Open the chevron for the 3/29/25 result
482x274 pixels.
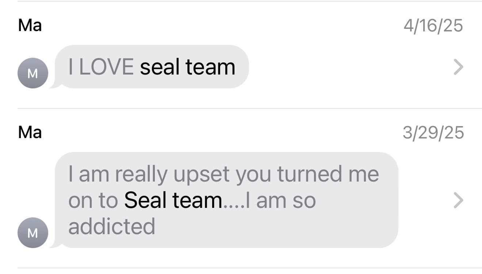[x=458, y=200]
